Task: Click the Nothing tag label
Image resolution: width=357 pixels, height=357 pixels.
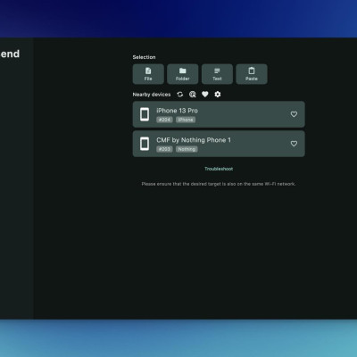Action: (x=187, y=149)
